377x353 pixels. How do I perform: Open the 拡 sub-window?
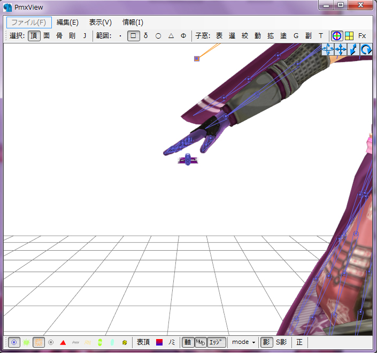tap(271, 36)
